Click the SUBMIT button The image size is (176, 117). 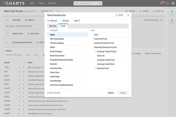click(123, 93)
